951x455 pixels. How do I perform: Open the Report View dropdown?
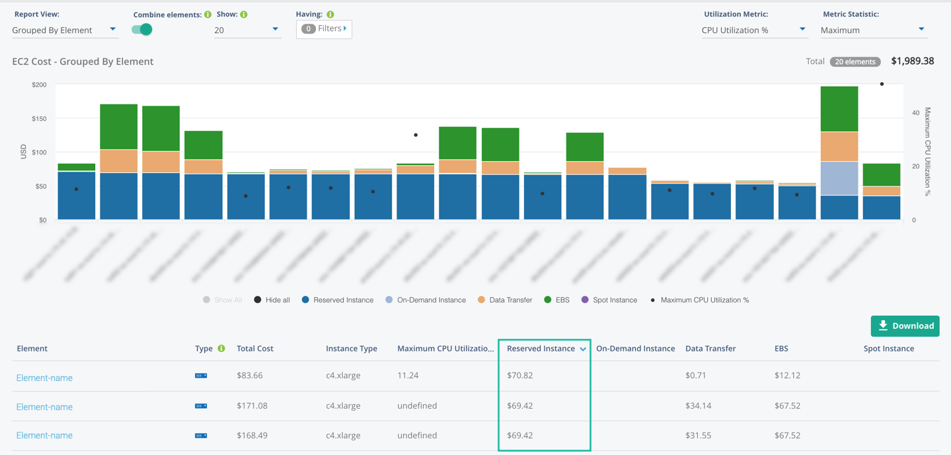[64, 30]
